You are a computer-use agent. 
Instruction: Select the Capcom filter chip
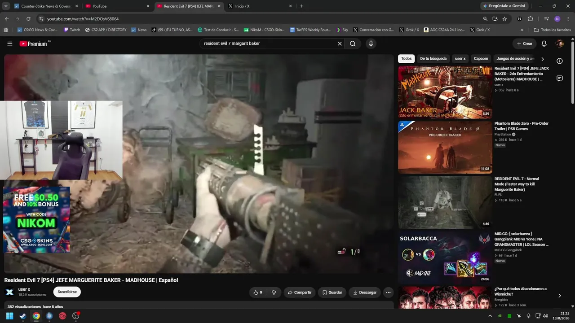pyautogui.click(x=481, y=59)
